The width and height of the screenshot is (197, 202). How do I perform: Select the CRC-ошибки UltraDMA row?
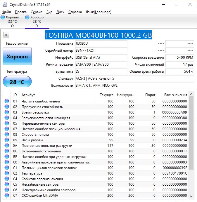point(96,195)
